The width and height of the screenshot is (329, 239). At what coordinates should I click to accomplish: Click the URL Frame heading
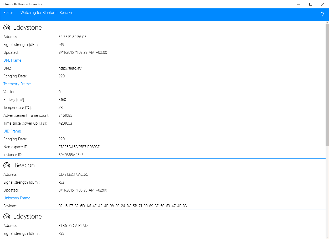12,60
